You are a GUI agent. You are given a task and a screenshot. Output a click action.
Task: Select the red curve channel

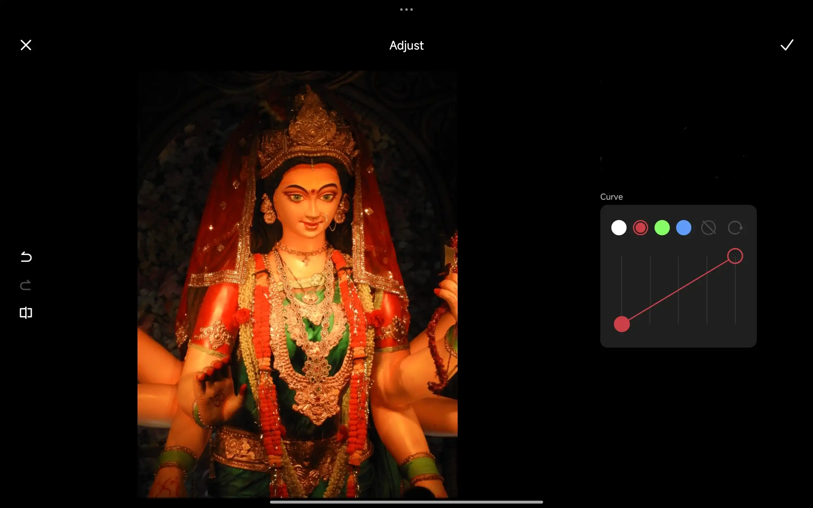640,228
